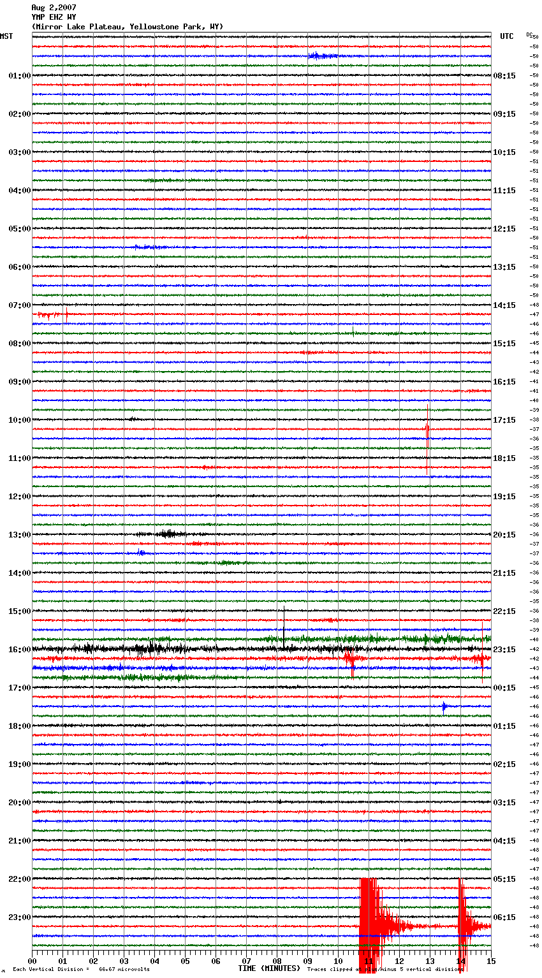Click the 09:15 UTC time label
This screenshot has height=978, width=542.
(x=504, y=114)
